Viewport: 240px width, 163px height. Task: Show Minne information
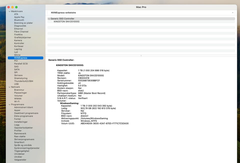(x=17, y=55)
